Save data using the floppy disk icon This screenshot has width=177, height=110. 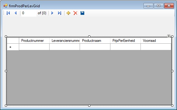(x=82, y=13)
